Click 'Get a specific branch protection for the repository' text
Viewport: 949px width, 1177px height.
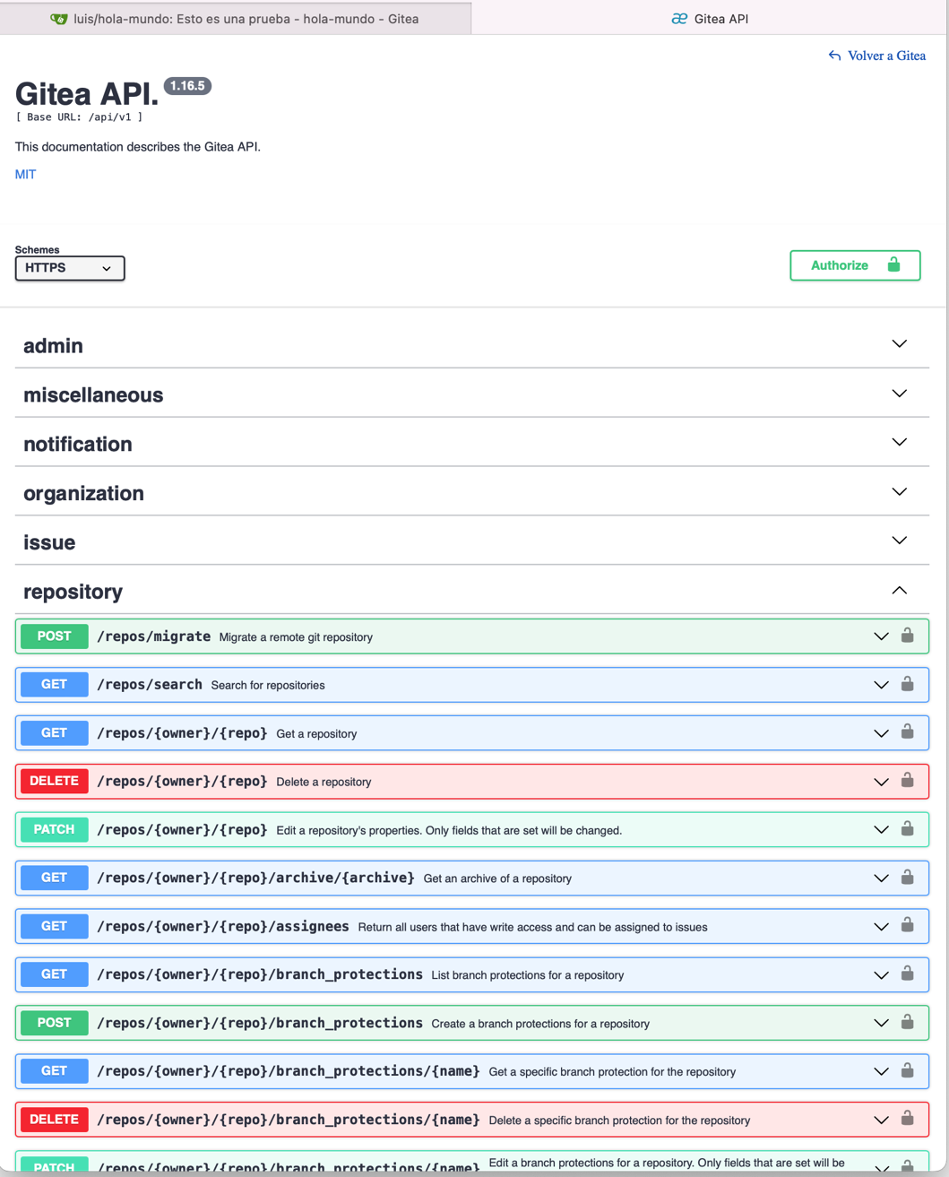[x=612, y=1072]
